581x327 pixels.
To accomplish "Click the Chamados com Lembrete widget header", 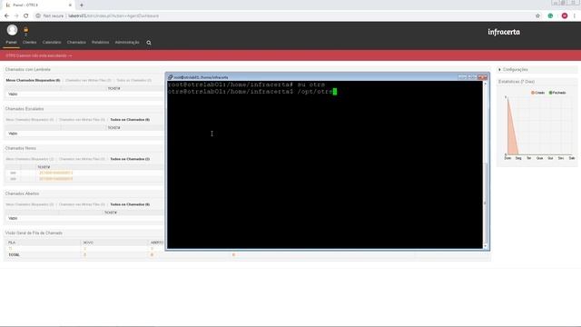I will click(28, 70).
